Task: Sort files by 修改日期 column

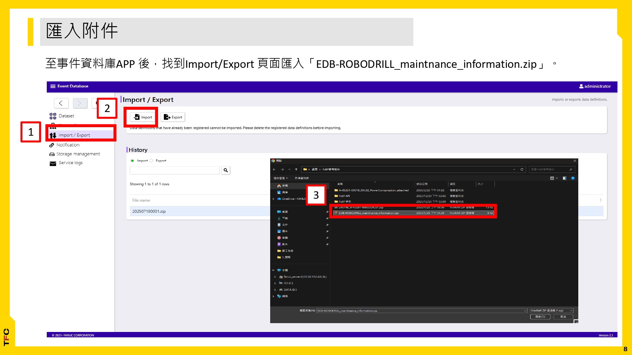Action: click(x=422, y=184)
